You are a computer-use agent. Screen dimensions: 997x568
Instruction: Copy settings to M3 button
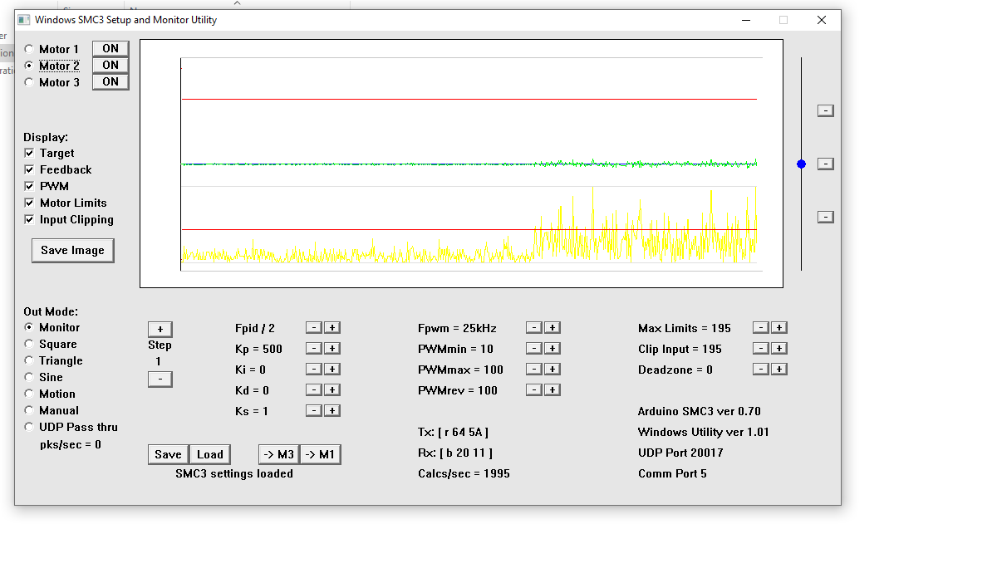pos(279,454)
